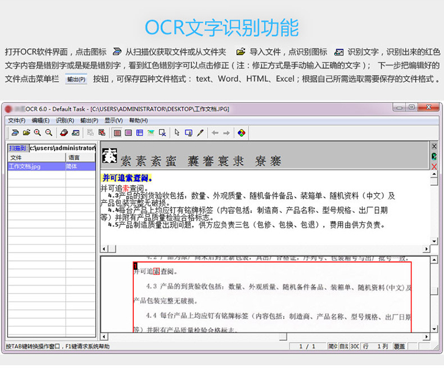Viewport: 444px width, 368px height.
Task: Select the pen tool in toolbar
Action: pos(200,133)
